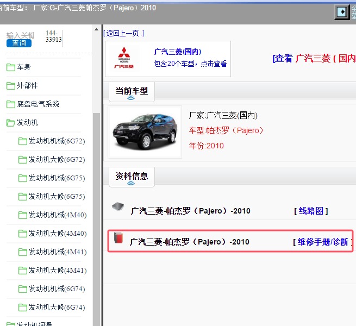356x326 pixels.
Task: Click folder icon beside 发动机大修(4M40)
Action: click(22, 234)
